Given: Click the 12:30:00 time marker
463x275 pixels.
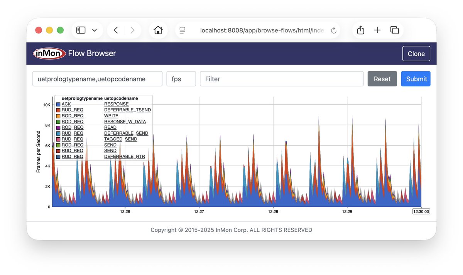Looking at the screenshot, I should click(x=421, y=211).
